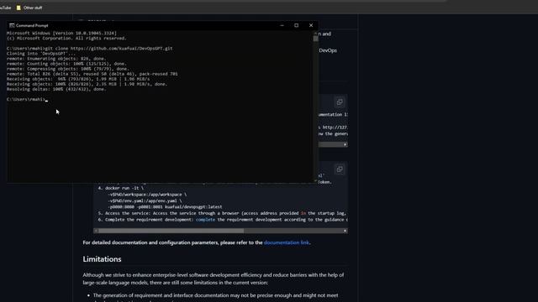The height and width of the screenshot is (302, 538).
Task: Click the 'Cloning into DevOpsGPT' output line
Action: [x=41, y=54]
